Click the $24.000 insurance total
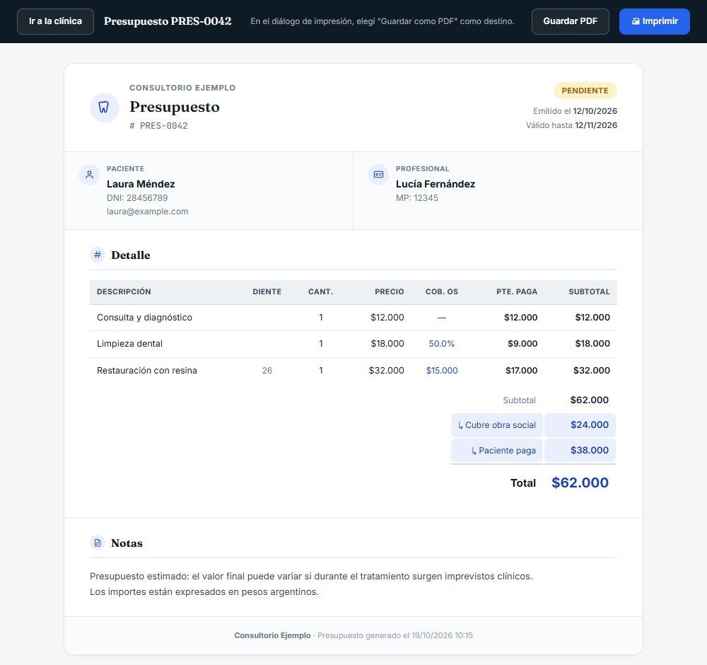Image resolution: width=707 pixels, height=665 pixels. click(590, 425)
